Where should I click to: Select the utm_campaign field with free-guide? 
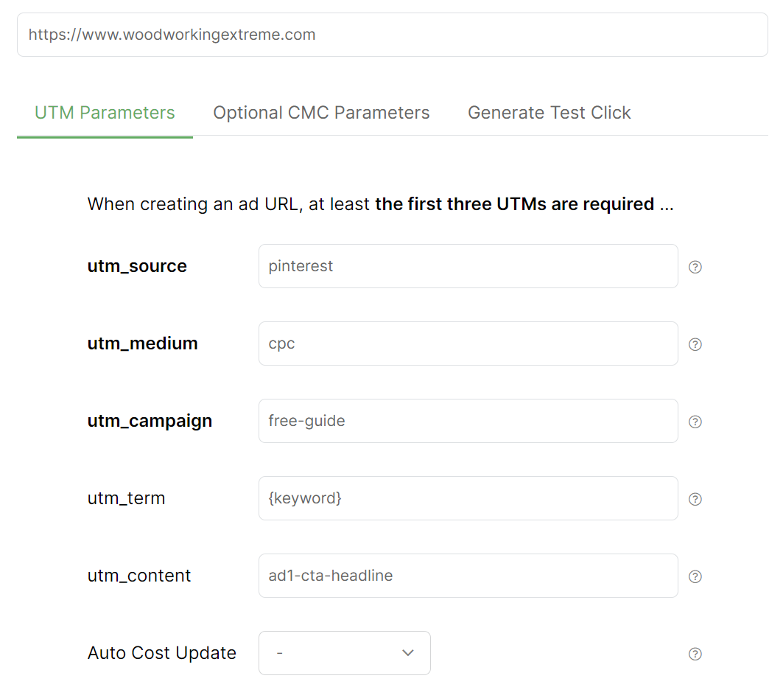point(468,421)
